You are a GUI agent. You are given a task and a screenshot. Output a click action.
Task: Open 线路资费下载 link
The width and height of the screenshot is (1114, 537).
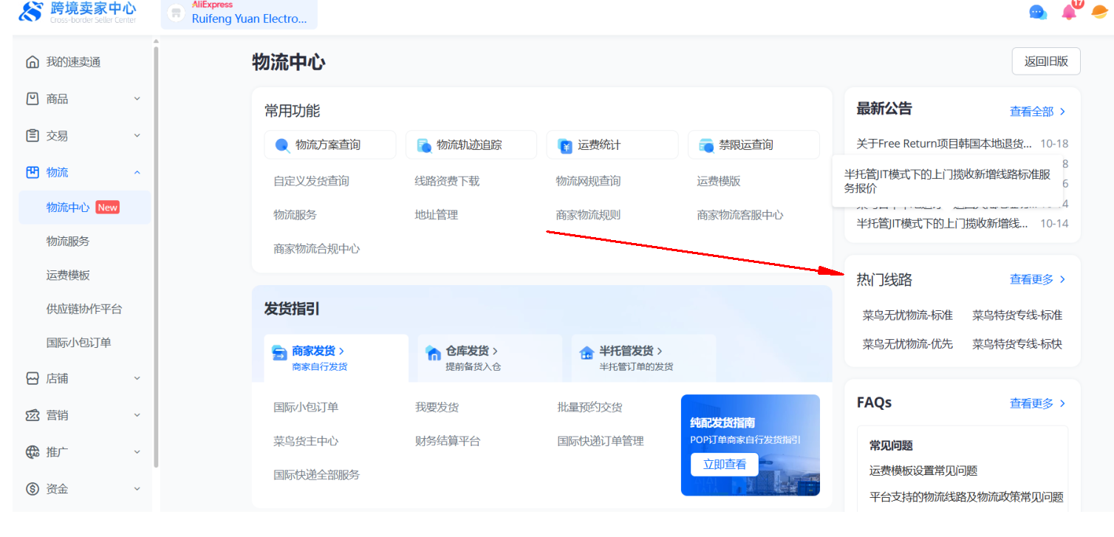(x=447, y=181)
